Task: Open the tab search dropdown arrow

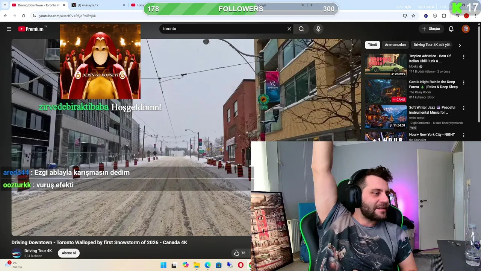Action: [5, 5]
